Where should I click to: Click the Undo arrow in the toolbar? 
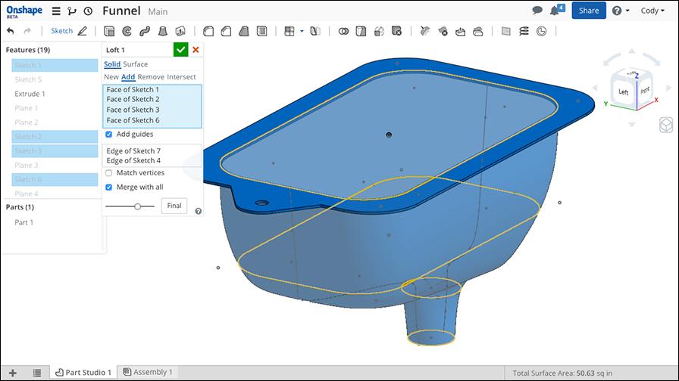10,31
